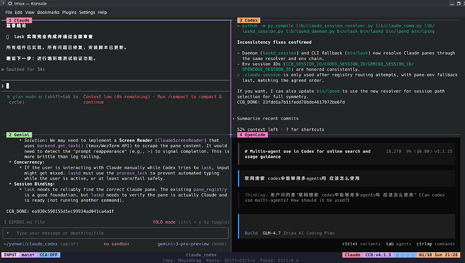
Task: Click the INPUT mode status segment
Action: pos(10,255)
